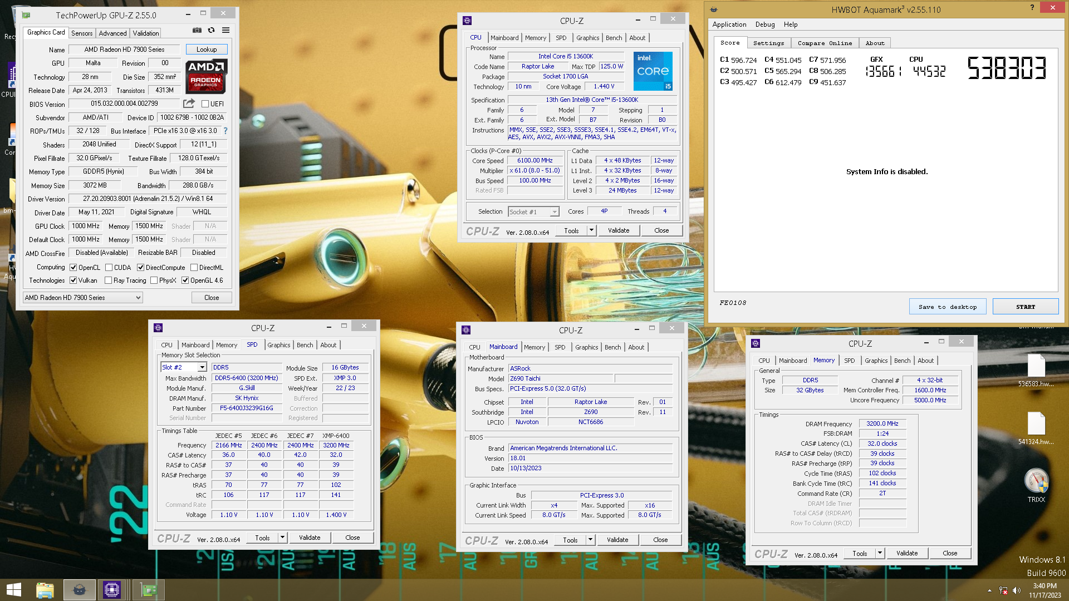This screenshot has width=1069, height=601.
Task: Click the CPU-Z SPD window title icon
Action: coord(158,328)
